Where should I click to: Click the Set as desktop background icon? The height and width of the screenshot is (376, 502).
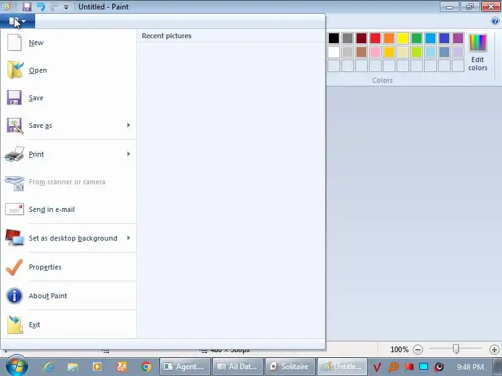14,238
